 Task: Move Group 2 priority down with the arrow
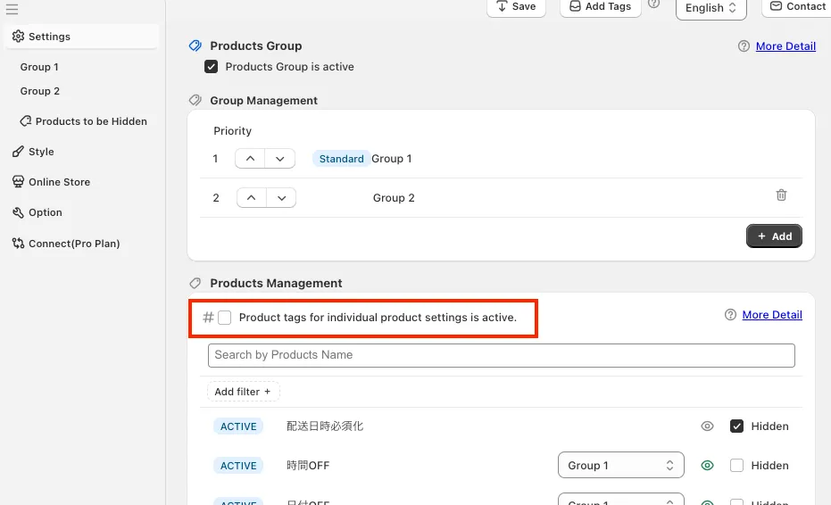pyautogui.click(x=281, y=198)
